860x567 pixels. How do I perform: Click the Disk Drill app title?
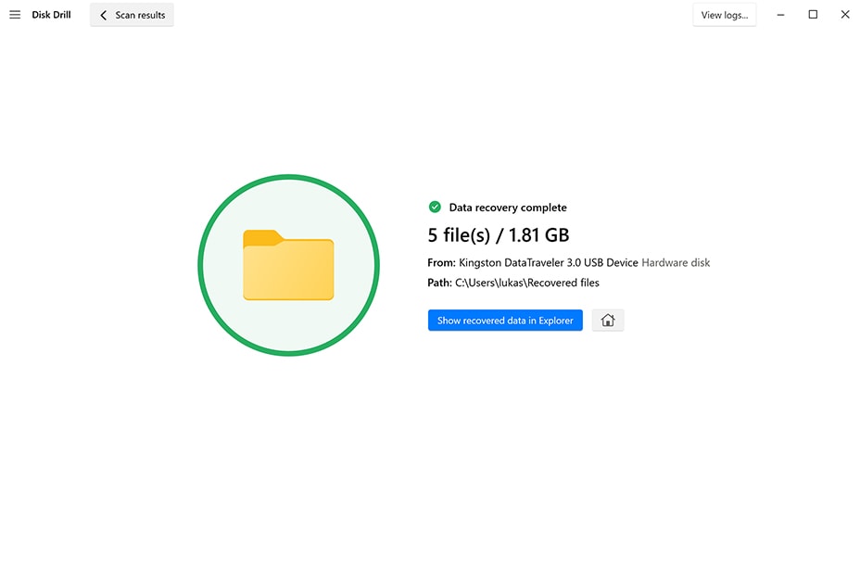point(51,15)
